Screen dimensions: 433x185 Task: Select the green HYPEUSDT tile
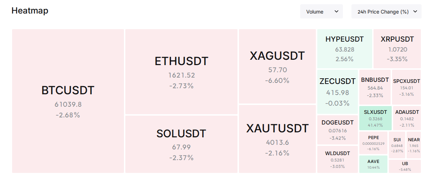[345, 49]
